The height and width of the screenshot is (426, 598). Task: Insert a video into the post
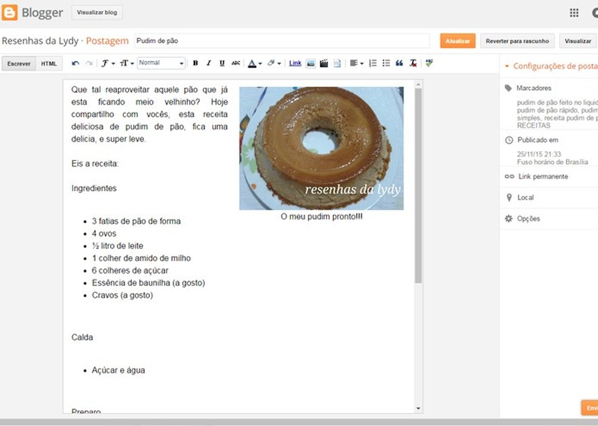[324, 63]
